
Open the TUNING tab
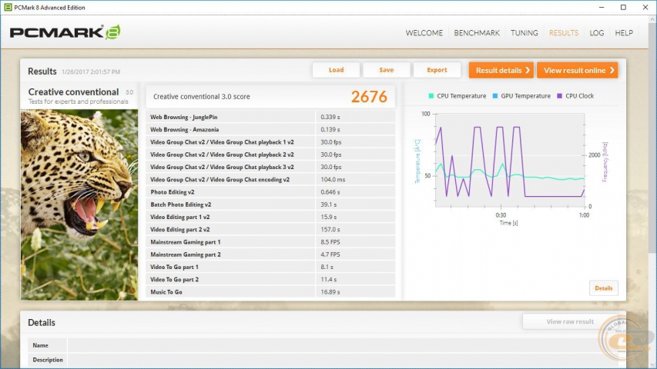point(525,33)
